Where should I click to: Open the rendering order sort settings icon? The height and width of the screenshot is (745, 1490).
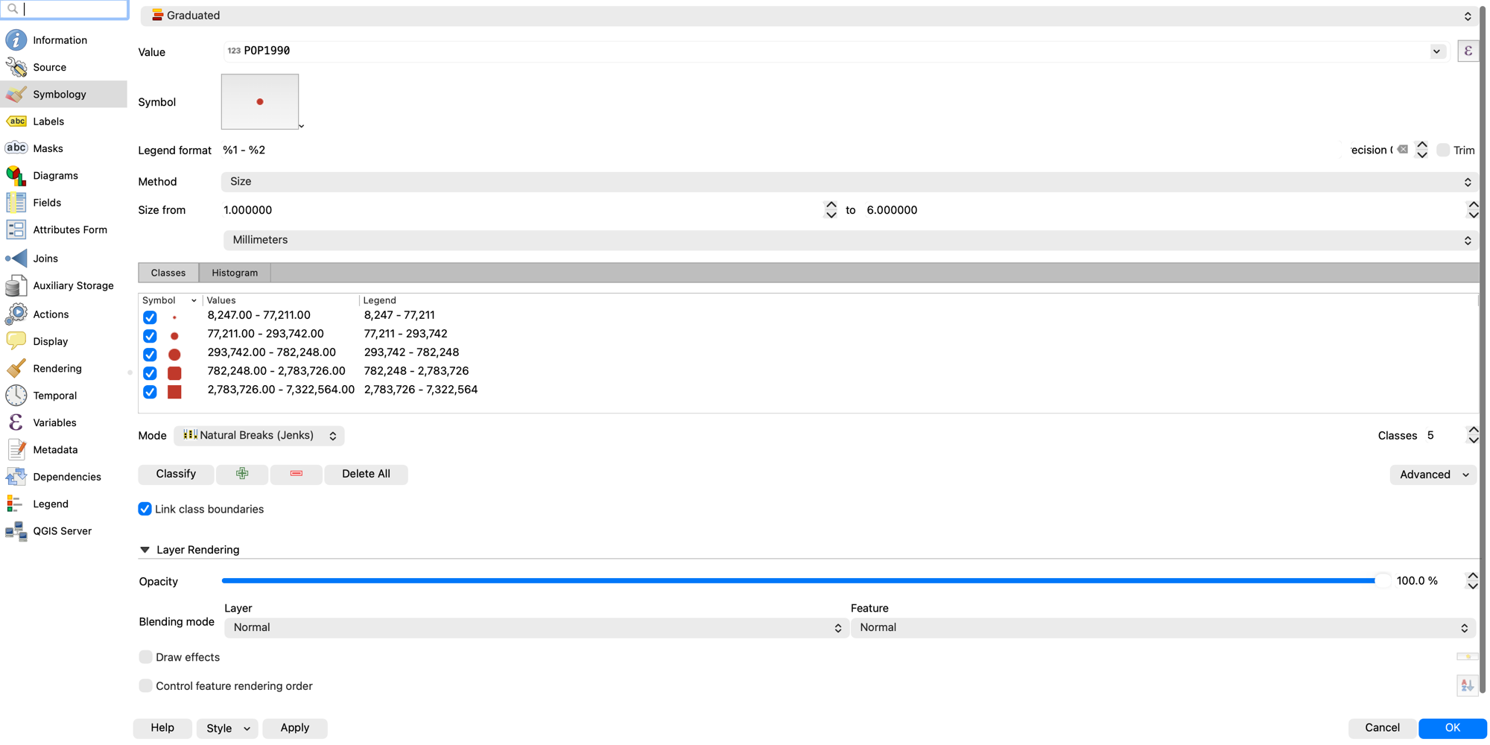(x=1467, y=685)
